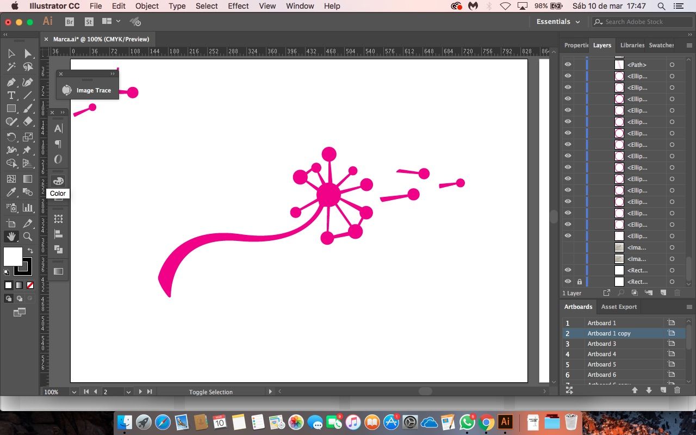The image size is (696, 435).
Task: Click the white fill color swatch
Action: [13, 257]
